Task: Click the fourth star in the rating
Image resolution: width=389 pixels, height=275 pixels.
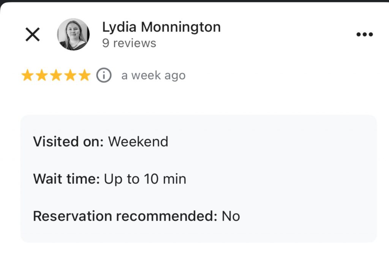Action: click(x=70, y=76)
